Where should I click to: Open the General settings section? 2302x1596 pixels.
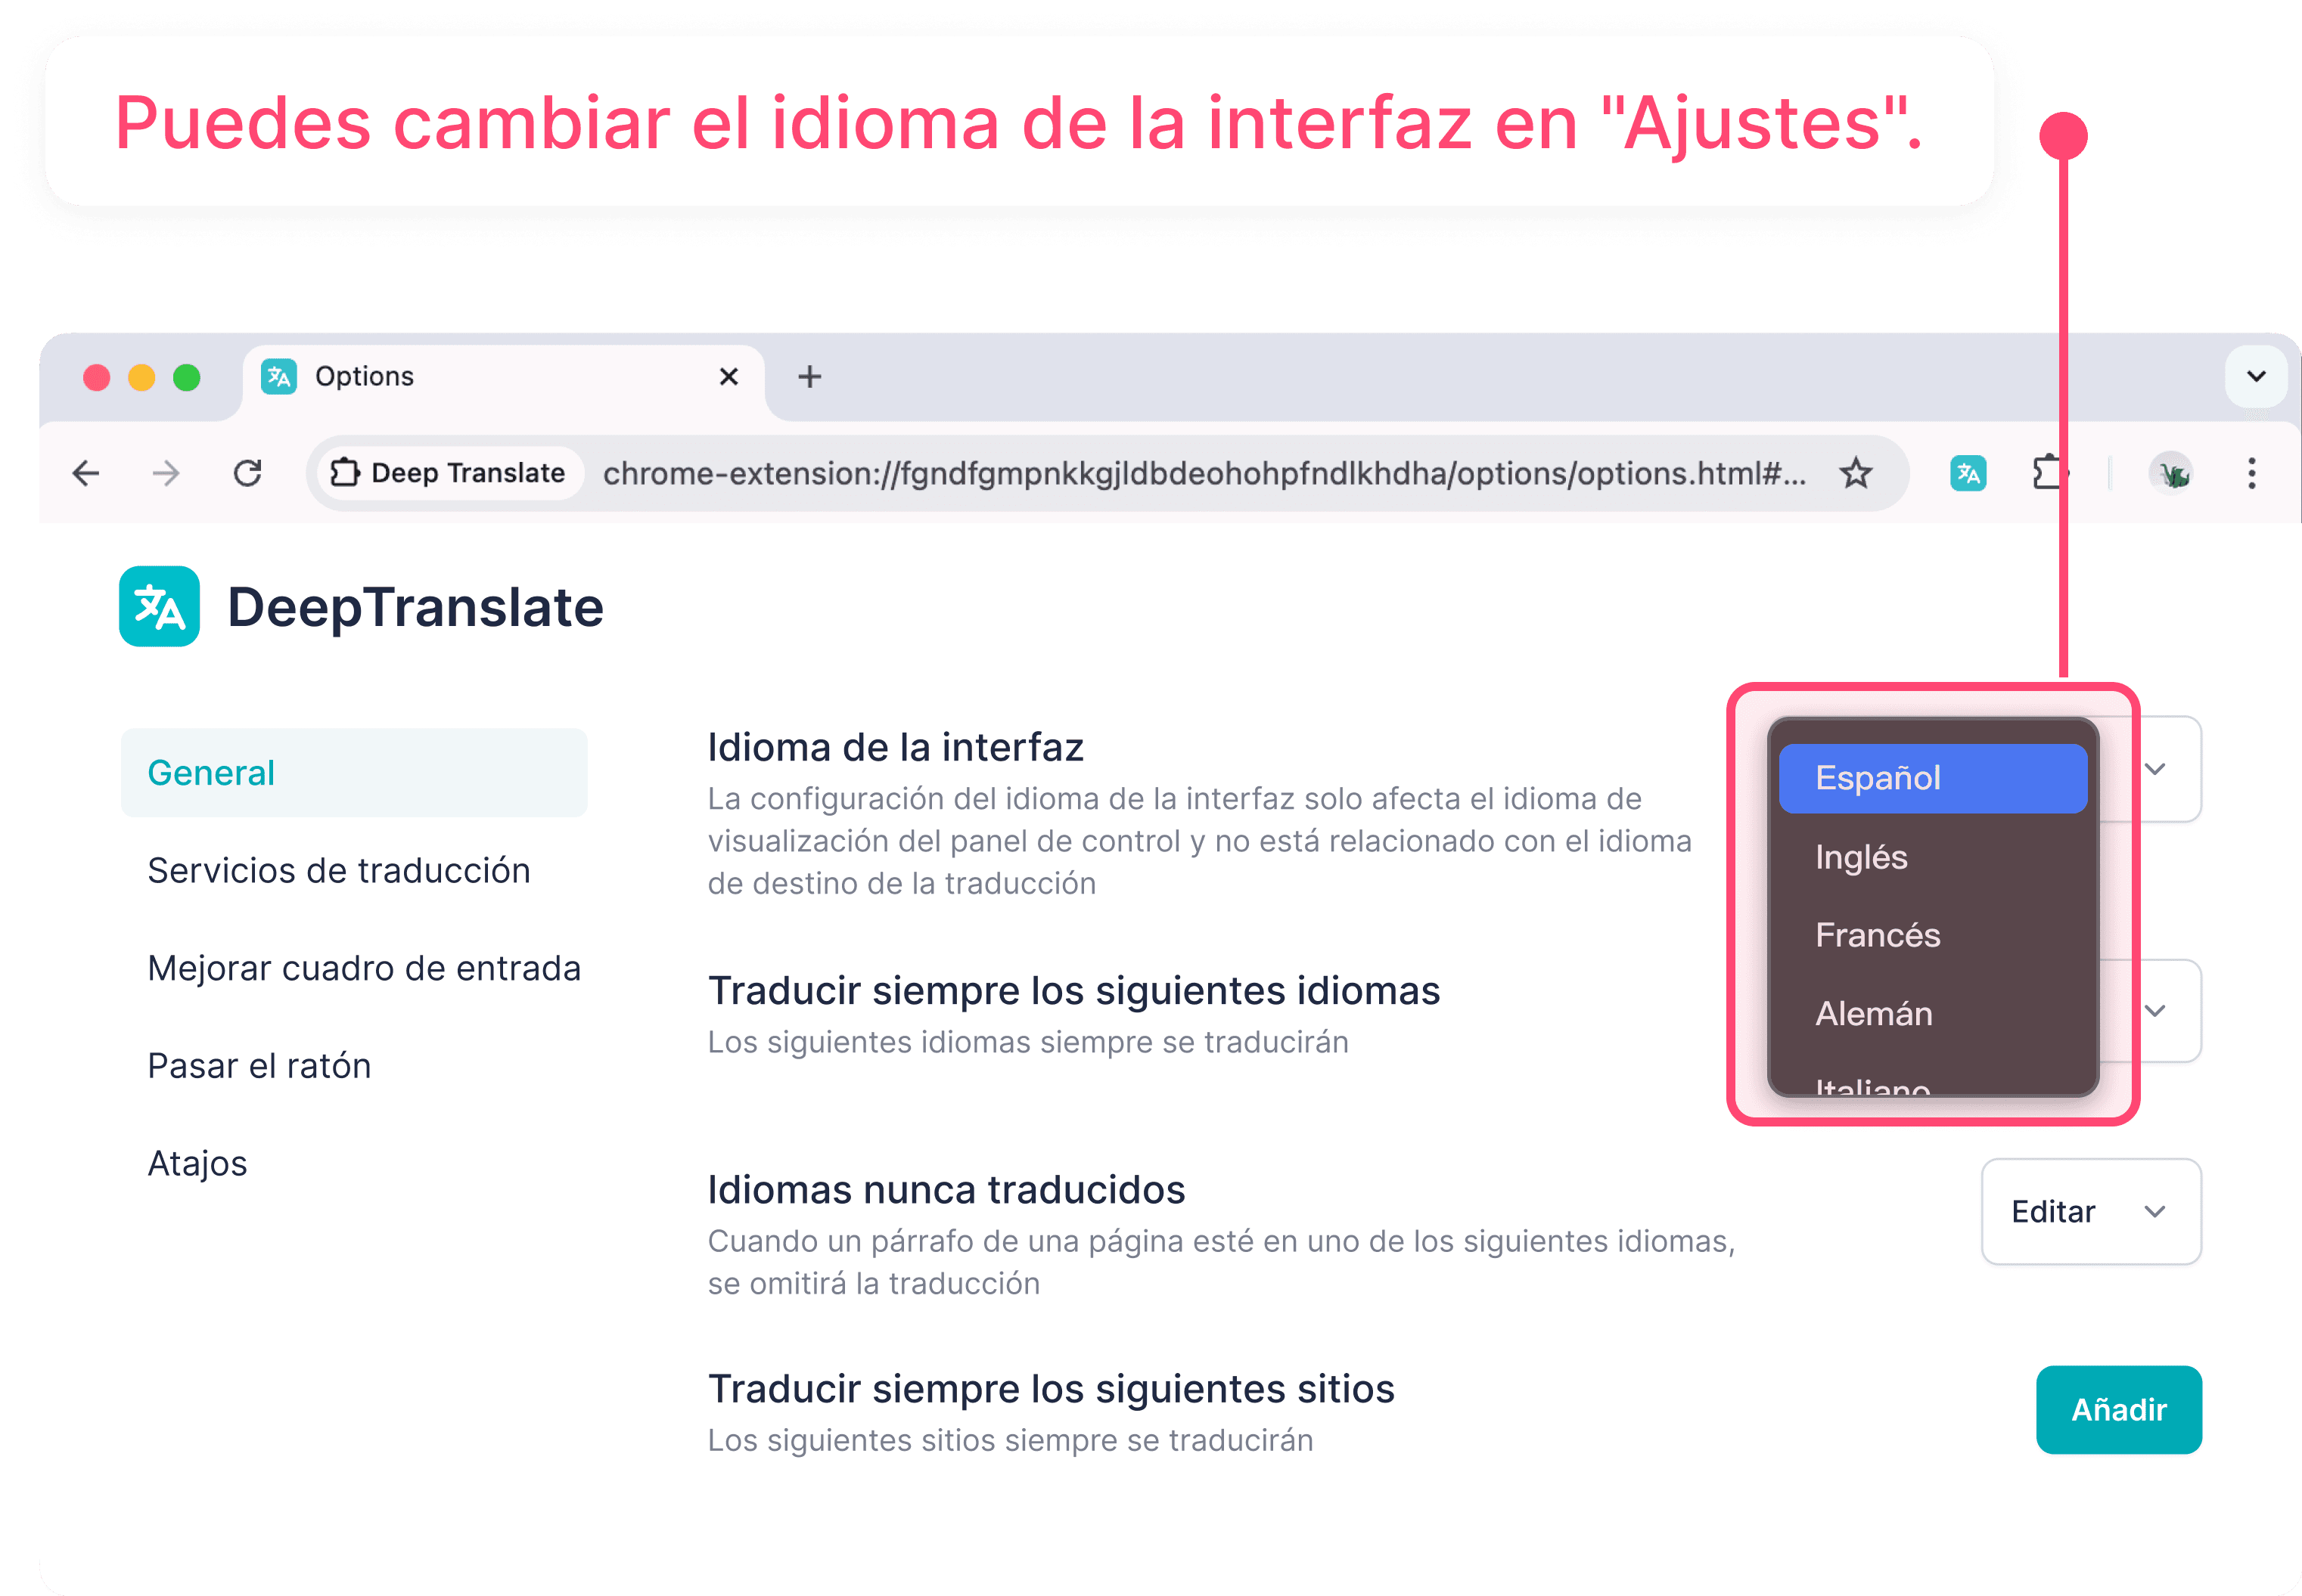click(x=354, y=773)
